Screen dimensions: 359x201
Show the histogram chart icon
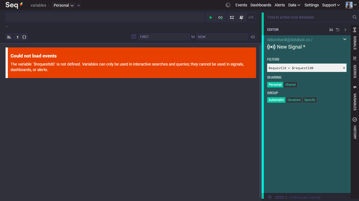(x=9, y=37)
